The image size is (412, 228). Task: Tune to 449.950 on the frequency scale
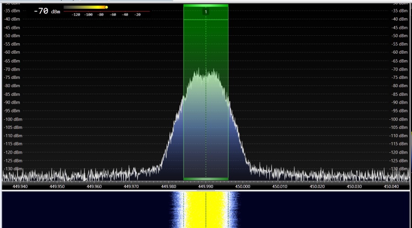(x=57, y=187)
